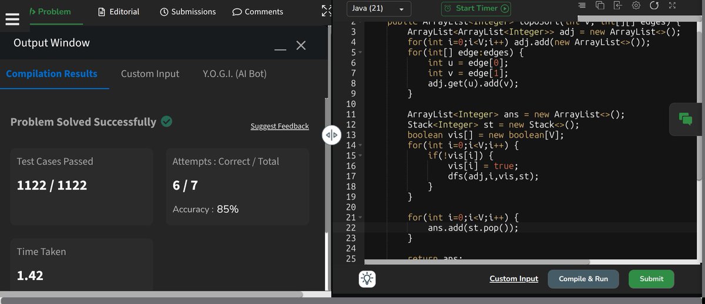Viewport: 705px width, 304px height.
Task: Click code line dfs(adj,i,vis,st);
Action: [492, 176]
